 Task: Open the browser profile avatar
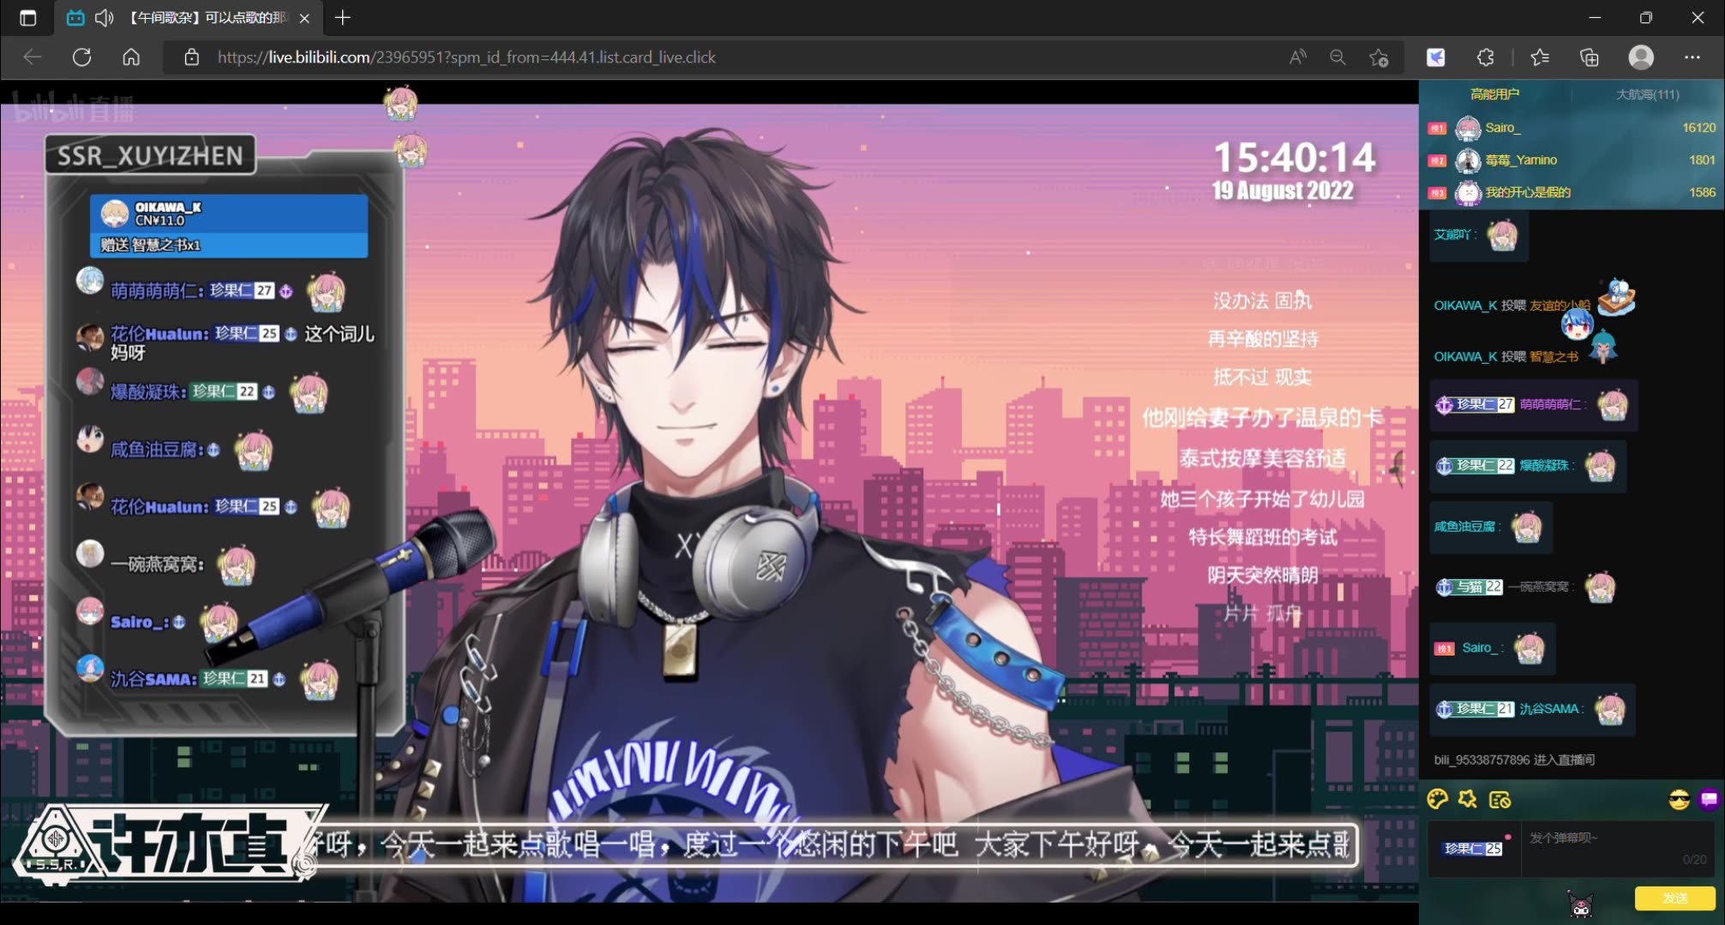[1641, 57]
